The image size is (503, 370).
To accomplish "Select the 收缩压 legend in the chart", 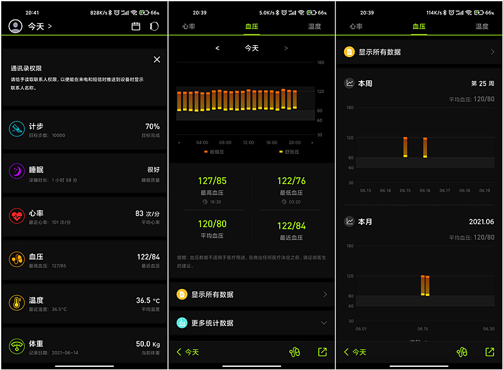I will tap(214, 152).
